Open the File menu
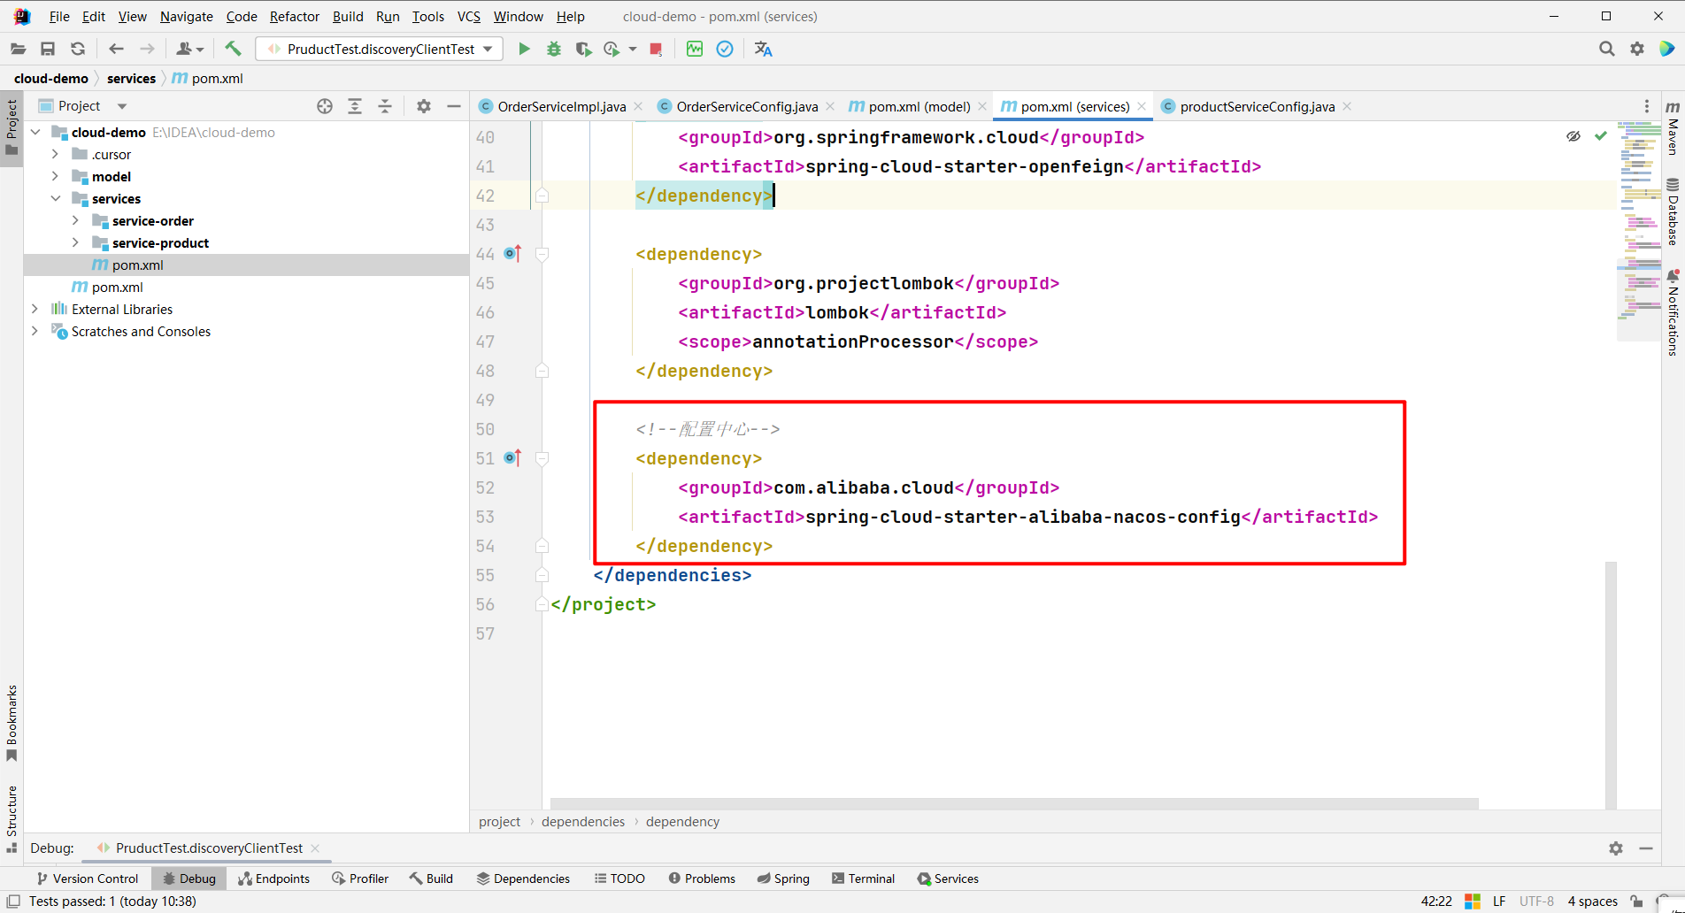This screenshot has height=913, width=1685. [x=59, y=17]
